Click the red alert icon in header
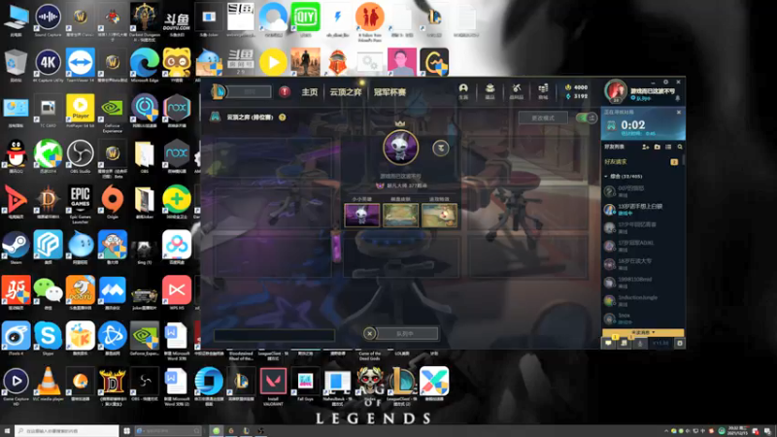Viewport: 777px width, 437px height. [285, 91]
